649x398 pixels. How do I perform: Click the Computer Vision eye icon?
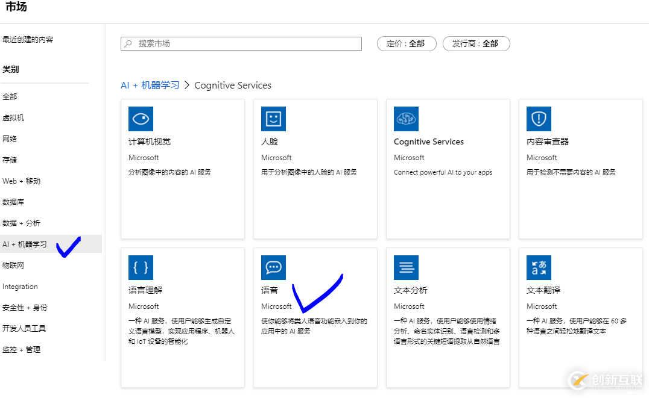[x=141, y=119]
